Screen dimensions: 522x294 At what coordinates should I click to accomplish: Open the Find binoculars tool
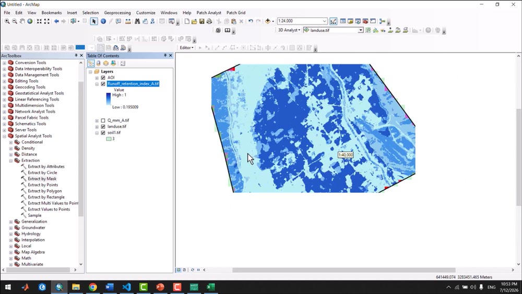pos(137,21)
